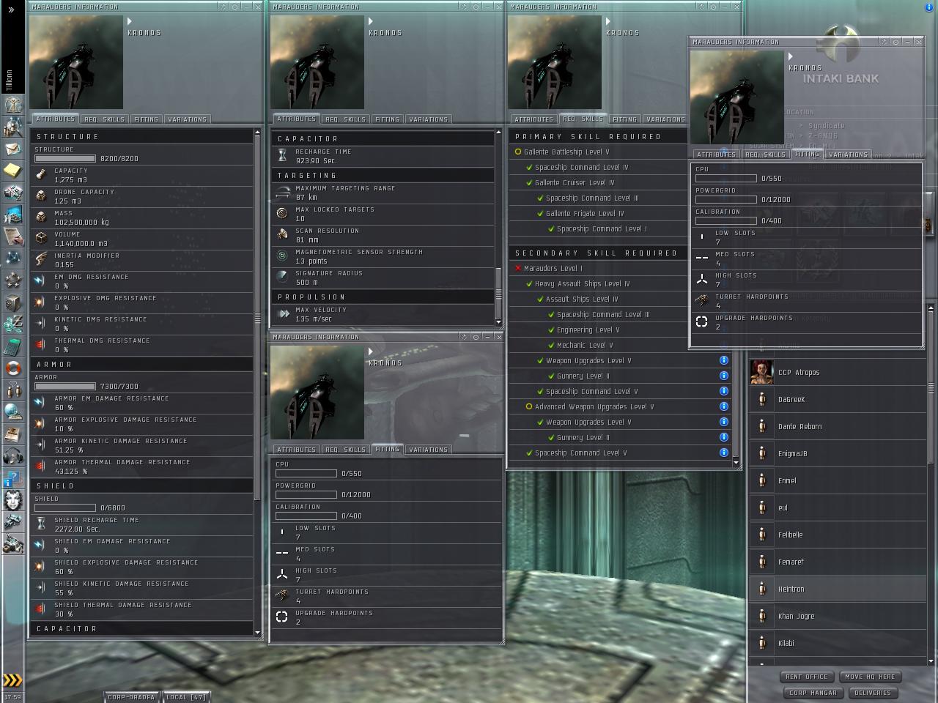Select Dante Reborn in the member list
The height and width of the screenshot is (703, 938).
pyautogui.click(x=838, y=426)
